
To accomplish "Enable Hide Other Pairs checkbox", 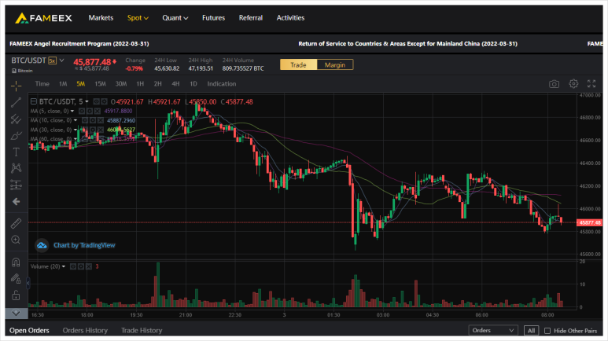I will tap(547, 331).
